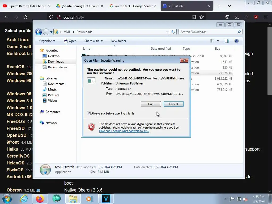This screenshot has width=272, height=204.
Task: Reload the copy.sh page
Action: 25,17
